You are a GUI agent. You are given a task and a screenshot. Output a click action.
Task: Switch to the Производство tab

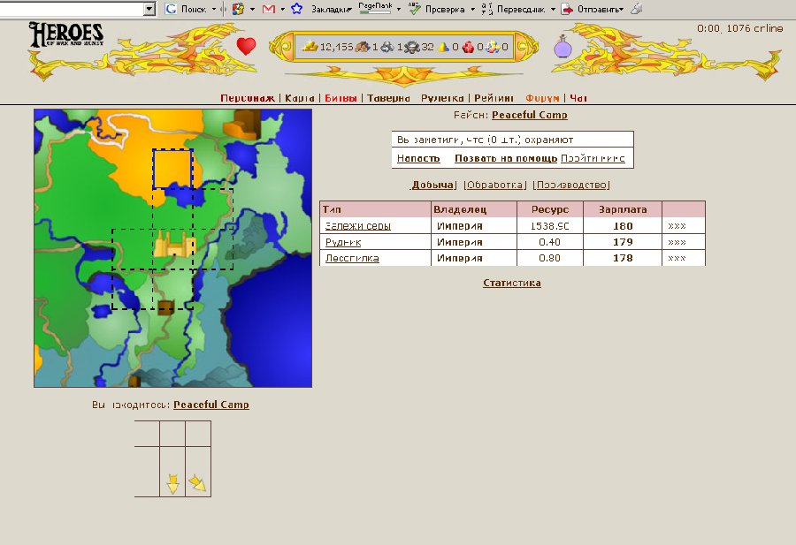click(571, 185)
